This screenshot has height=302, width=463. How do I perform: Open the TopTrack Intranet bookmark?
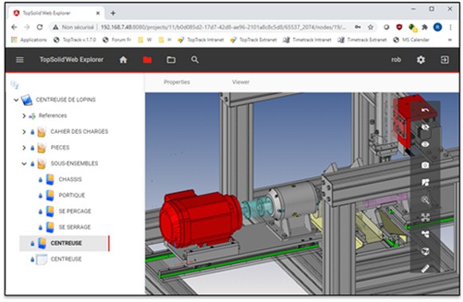(x=201, y=40)
